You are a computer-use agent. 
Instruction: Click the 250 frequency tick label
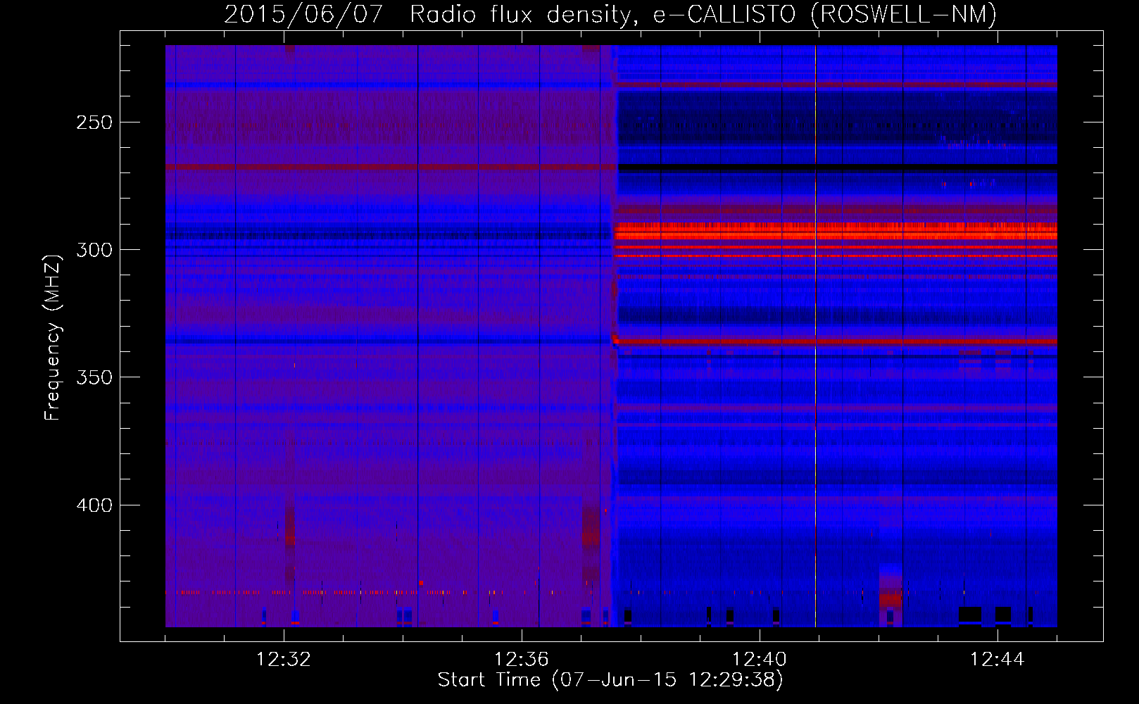pos(94,122)
